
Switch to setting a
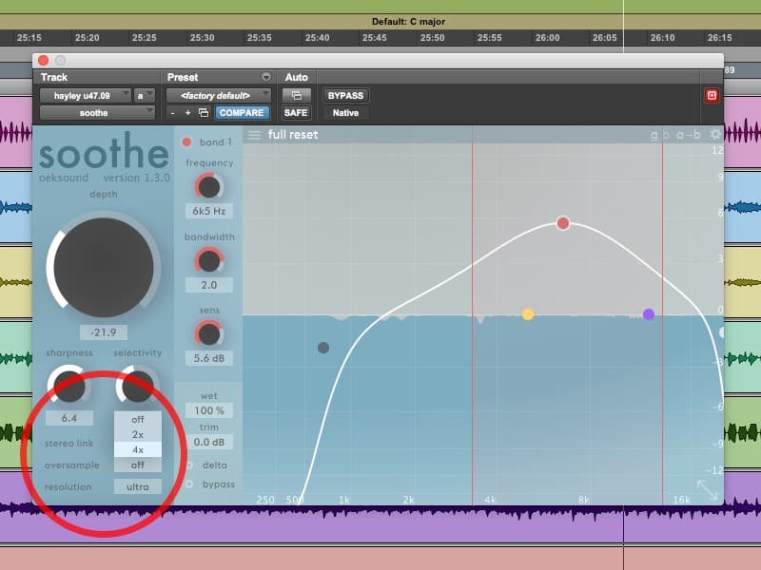(x=654, y=135)
